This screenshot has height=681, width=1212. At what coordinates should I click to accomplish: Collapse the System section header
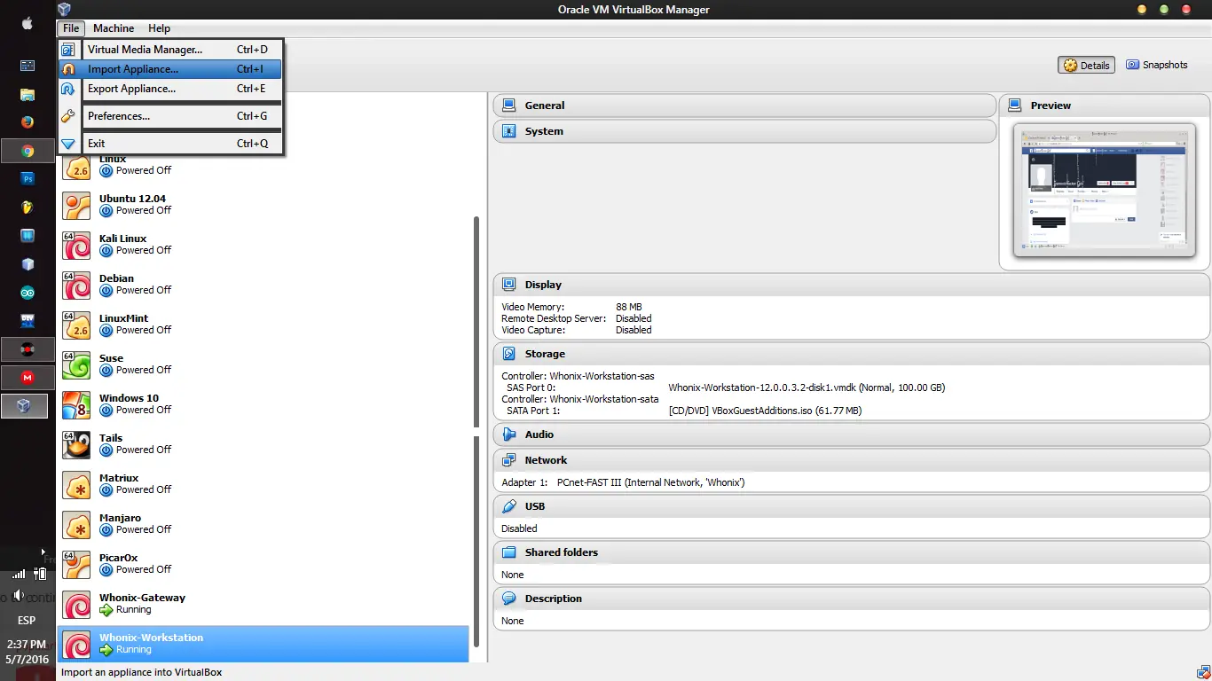(x=744, y=131)
